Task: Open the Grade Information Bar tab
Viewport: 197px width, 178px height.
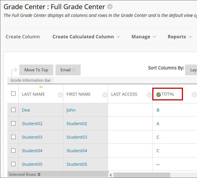Action: pyautogui.click(x=30, y=80)
